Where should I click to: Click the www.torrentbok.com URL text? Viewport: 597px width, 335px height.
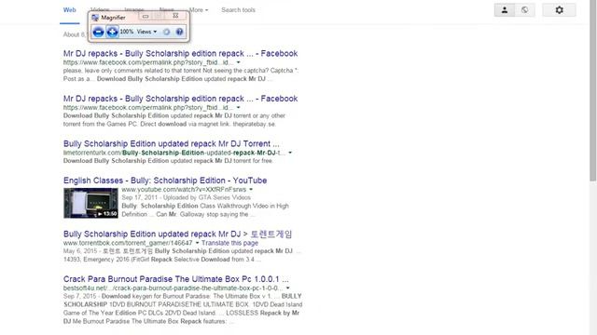128,243
